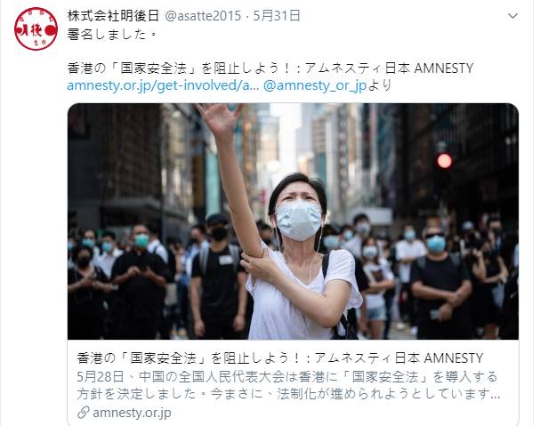The image size is (540, 426).
Task: Click the masked woman's face in photo
Action: pos(298,211)
